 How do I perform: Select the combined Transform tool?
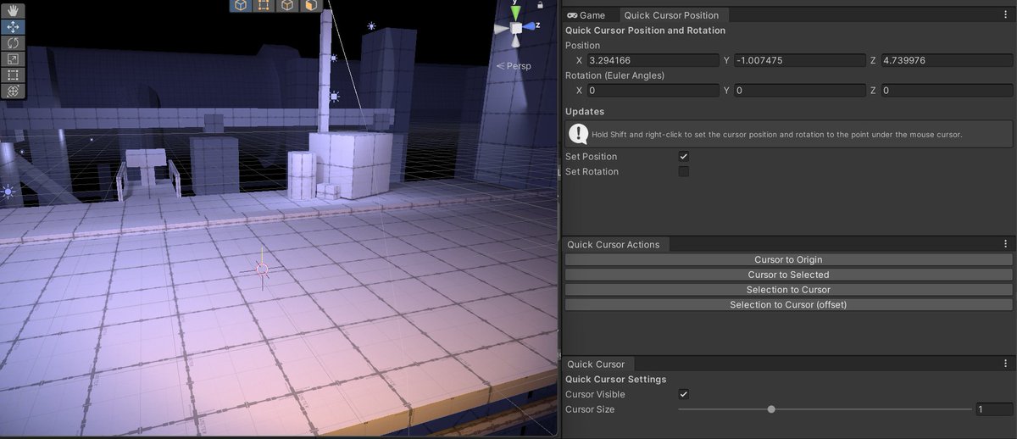14,92
